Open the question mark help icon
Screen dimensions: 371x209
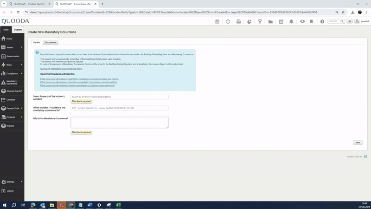322,21
